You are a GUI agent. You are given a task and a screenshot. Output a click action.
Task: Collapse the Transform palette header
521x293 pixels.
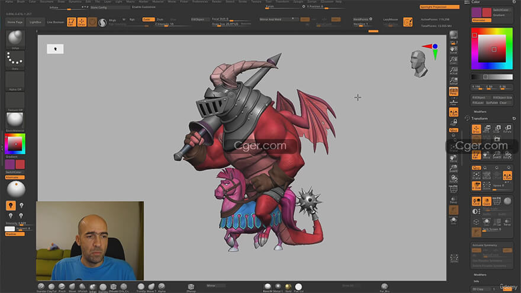click(x=480, y=118)
